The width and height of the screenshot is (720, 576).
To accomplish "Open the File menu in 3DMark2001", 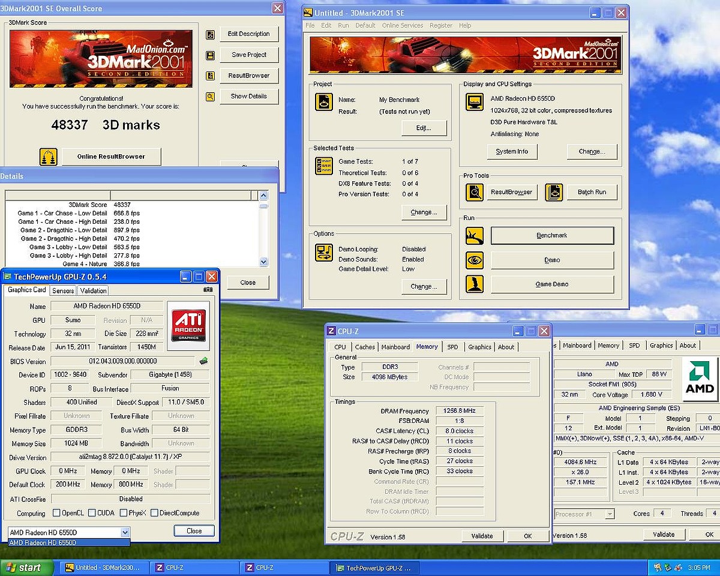I will (x=310, y=26).
